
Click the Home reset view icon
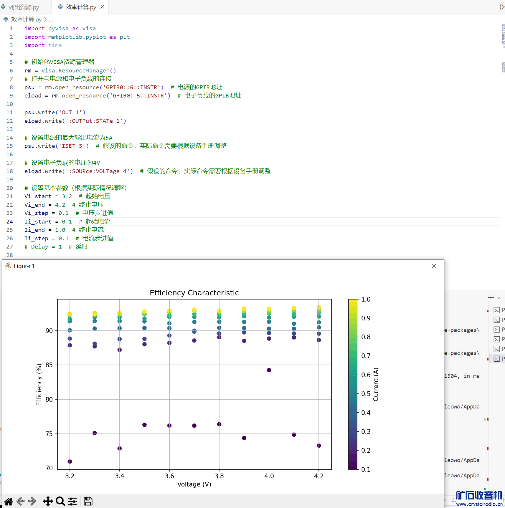[9, 501]
